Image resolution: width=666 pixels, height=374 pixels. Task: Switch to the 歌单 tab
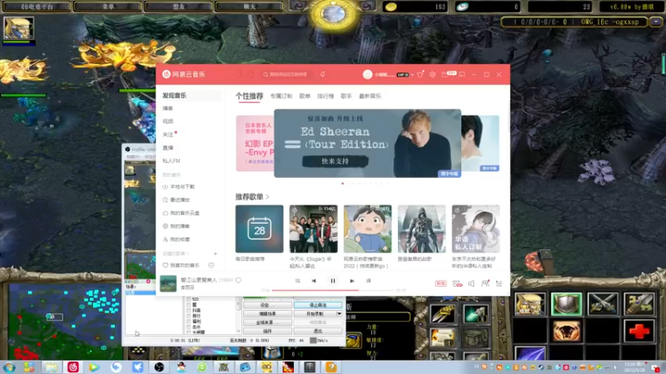305,96
